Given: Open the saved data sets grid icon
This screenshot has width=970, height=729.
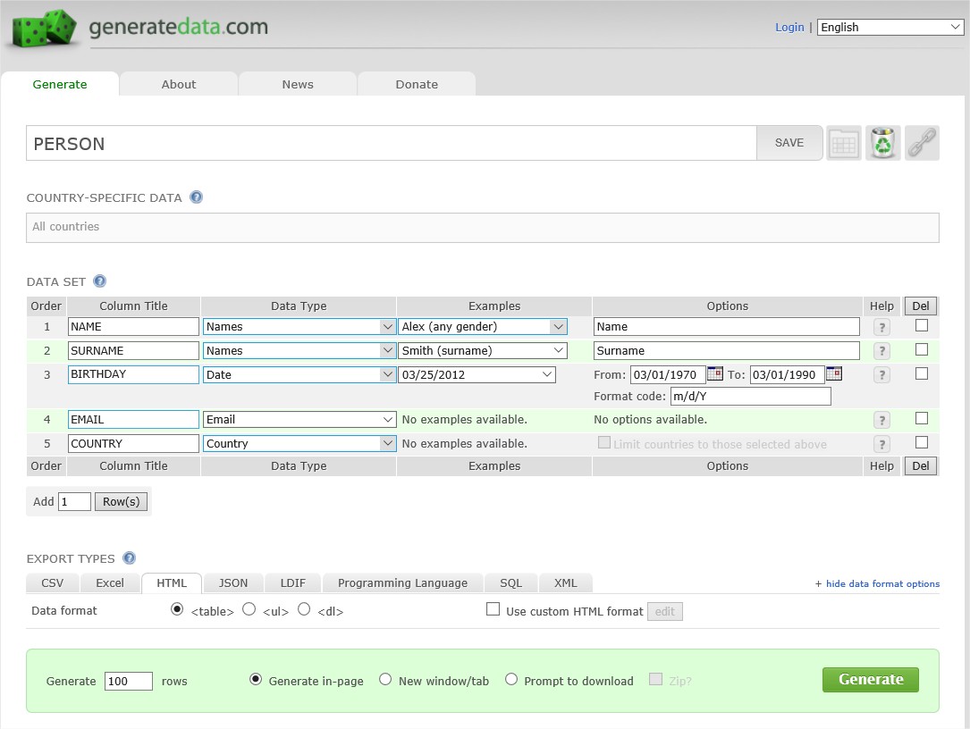Looking at the screenshot, I should (x=843, y=144).
